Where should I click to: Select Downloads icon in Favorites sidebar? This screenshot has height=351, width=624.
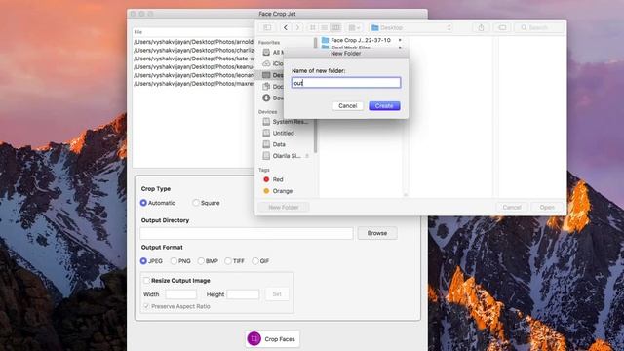tap(266, 97)
